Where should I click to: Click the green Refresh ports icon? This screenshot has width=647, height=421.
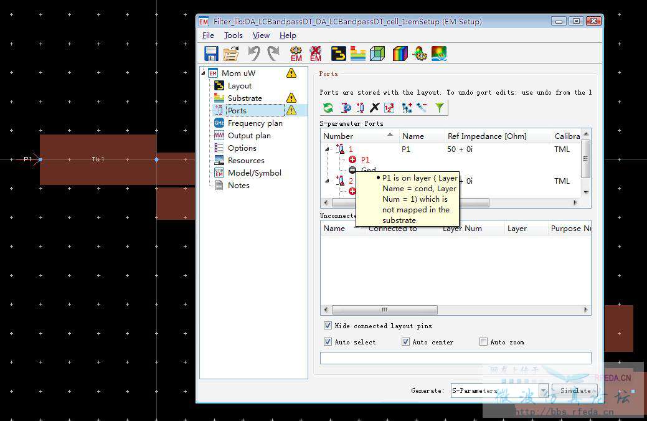pos(328,108)
